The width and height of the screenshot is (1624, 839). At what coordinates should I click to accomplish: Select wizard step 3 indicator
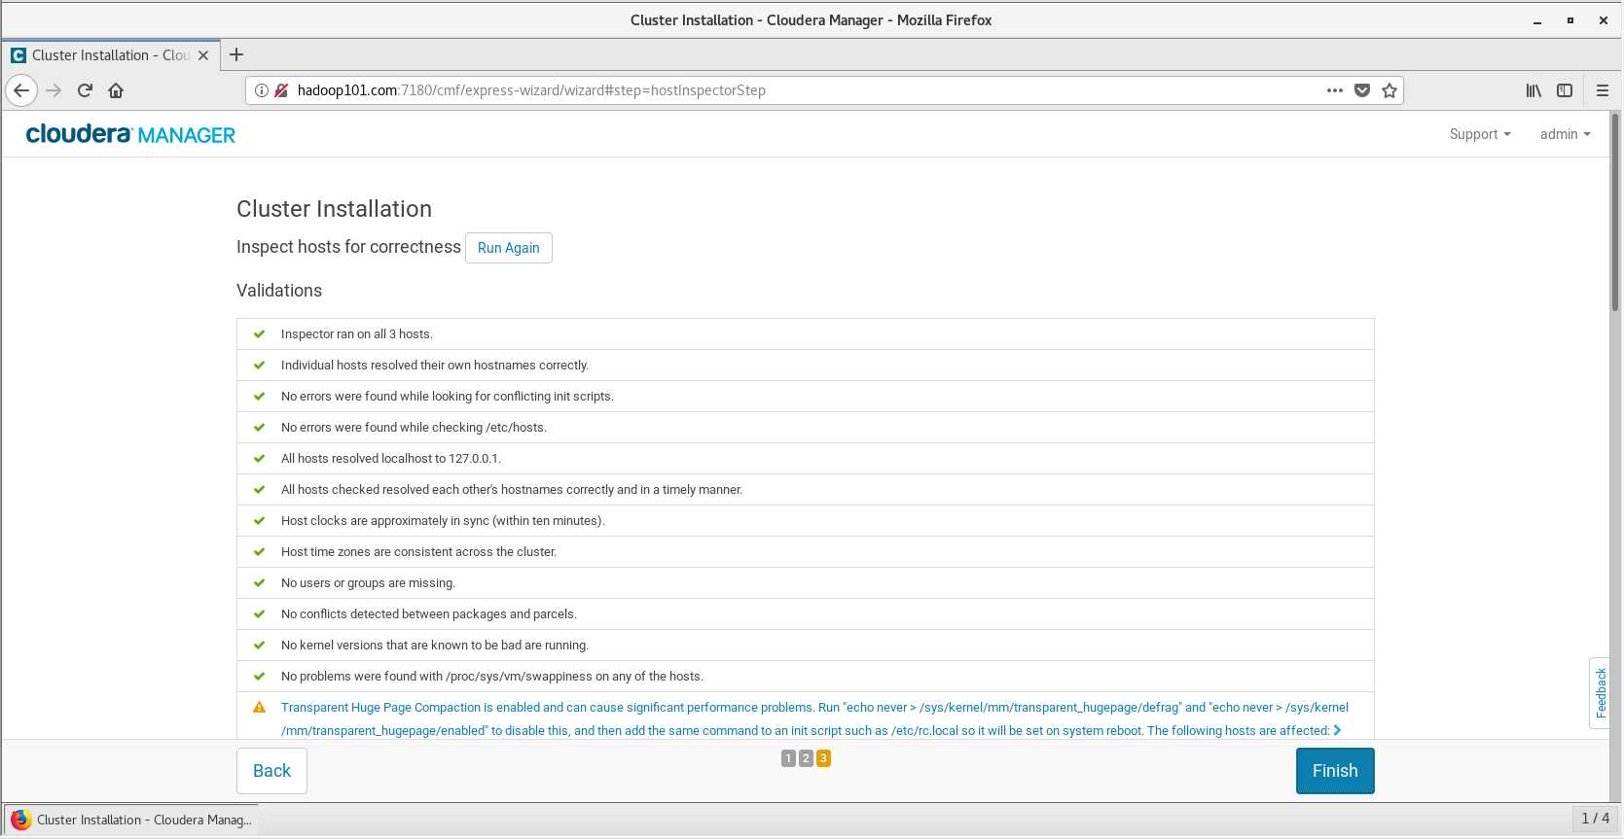point(823,758)
